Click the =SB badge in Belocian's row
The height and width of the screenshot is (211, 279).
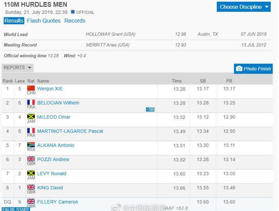click(x=150, y=109)
